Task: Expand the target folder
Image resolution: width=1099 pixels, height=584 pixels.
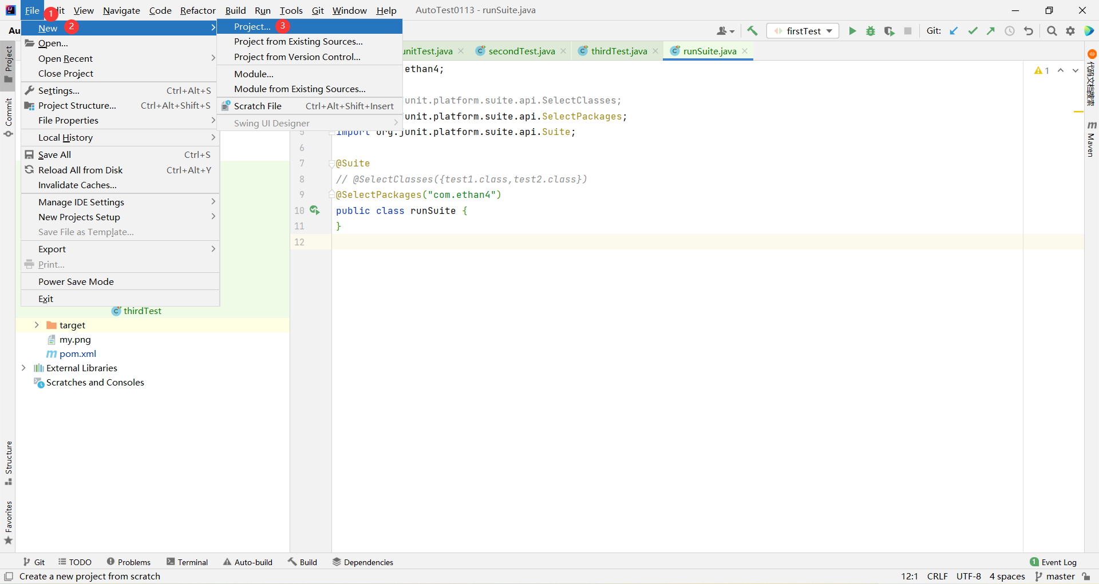Action: click(x=37, y=325)
